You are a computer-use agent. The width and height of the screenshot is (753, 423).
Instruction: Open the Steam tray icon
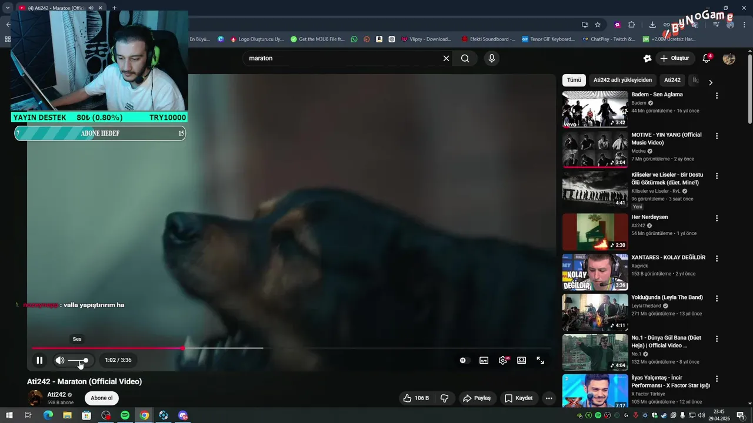point(664,415)
